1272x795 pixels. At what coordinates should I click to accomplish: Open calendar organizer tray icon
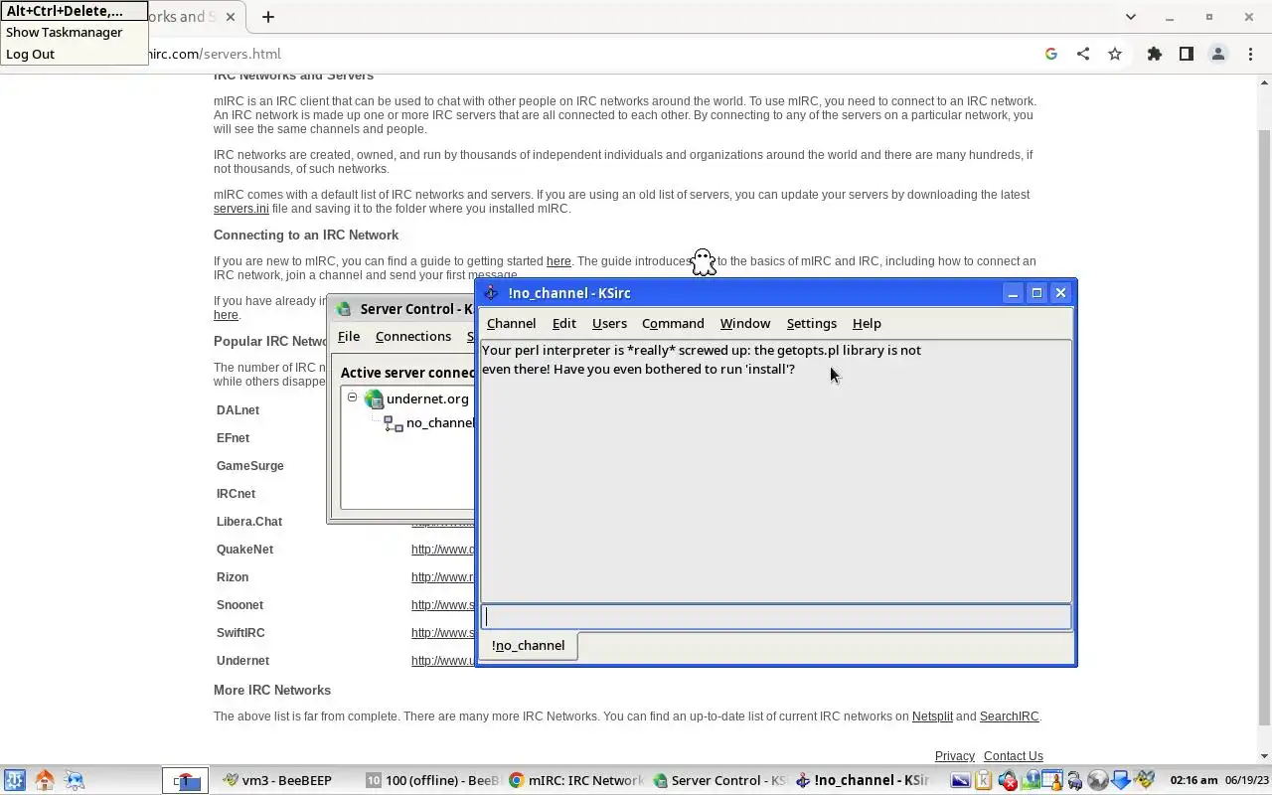point(1052,781)
